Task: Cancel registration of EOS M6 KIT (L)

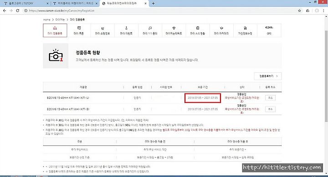Action: (270, 98)
